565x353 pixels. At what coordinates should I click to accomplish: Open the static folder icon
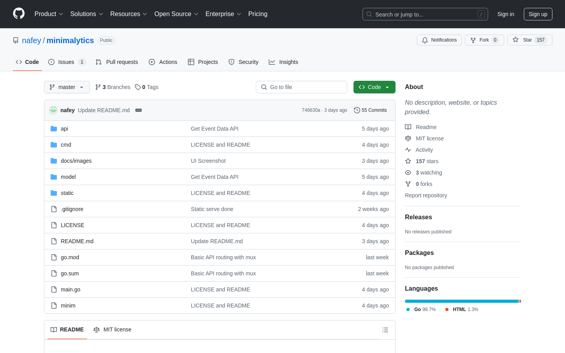(54, 193)
